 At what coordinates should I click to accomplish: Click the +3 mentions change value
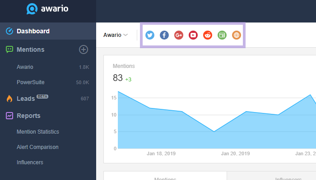(x=128, y=79)
